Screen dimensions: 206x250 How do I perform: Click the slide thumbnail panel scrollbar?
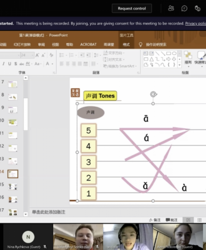[x=26, y=114]
